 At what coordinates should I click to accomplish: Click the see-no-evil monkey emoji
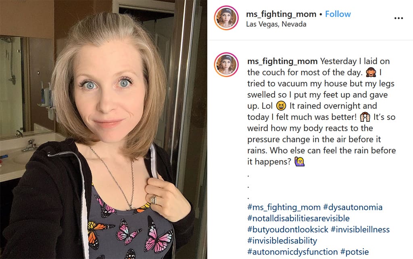371,72
